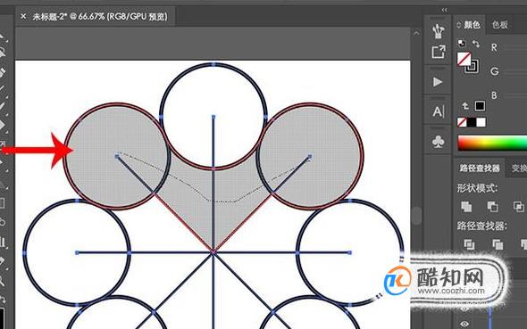
Task: Pick a color from the spectrum bar
Action: 492,143
